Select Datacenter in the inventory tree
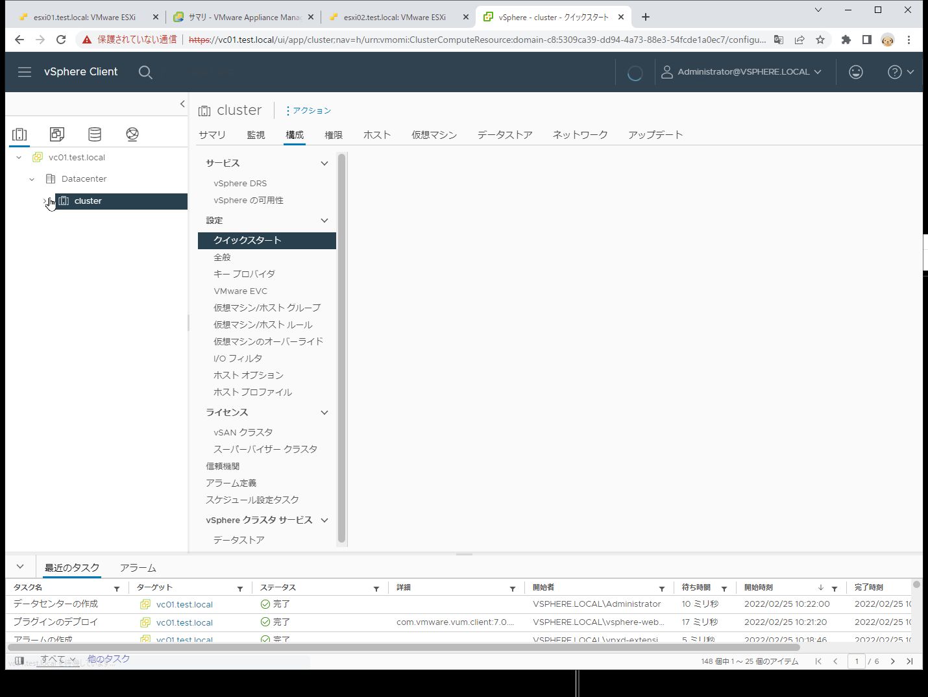Image resolution: width=928 pixels, height=697 pixels. (84, 179)
